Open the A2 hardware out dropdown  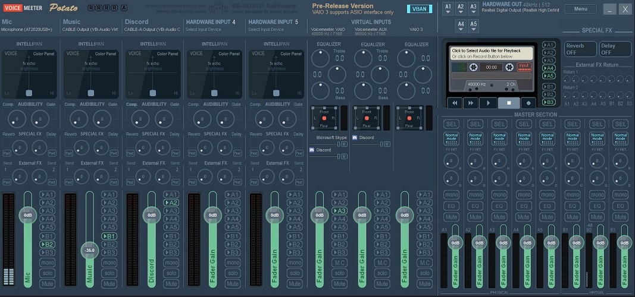(461, 8)
